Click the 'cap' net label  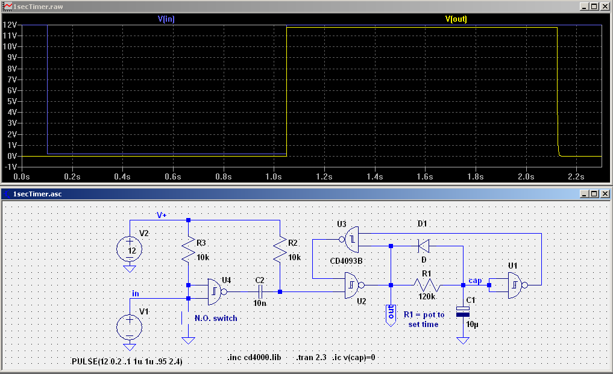tap(475, 281)
